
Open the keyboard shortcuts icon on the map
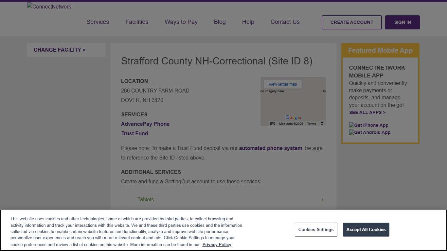(x=272, y=124)
